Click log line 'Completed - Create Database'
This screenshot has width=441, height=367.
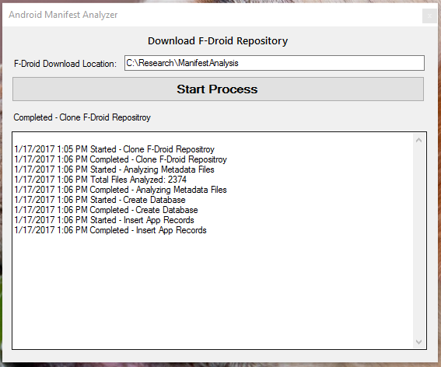click(x=106, y=210)
